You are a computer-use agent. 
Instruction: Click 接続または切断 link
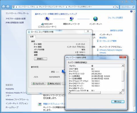point(116,31)
